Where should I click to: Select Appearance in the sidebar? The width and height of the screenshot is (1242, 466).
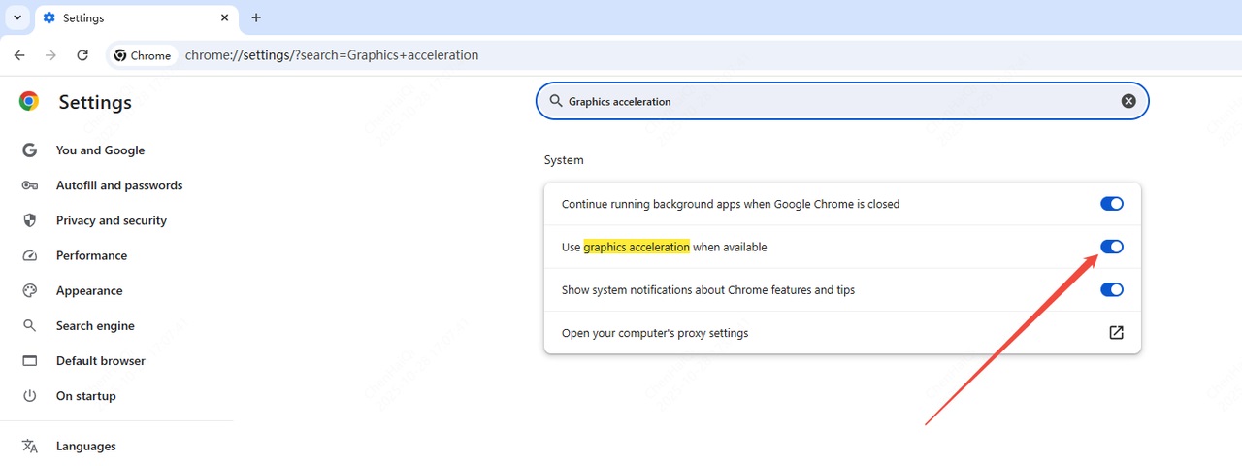click(x=89, y=290)
